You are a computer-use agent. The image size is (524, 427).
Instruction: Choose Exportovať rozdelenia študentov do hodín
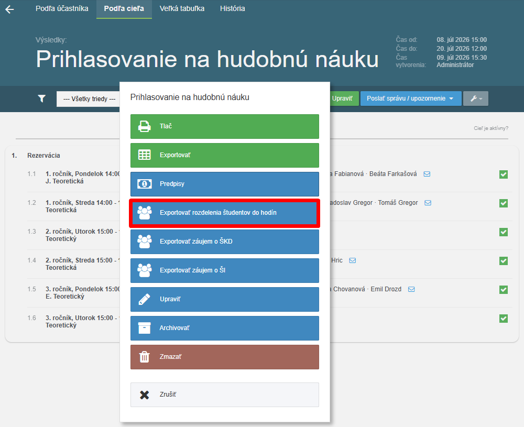click(225, 213)
